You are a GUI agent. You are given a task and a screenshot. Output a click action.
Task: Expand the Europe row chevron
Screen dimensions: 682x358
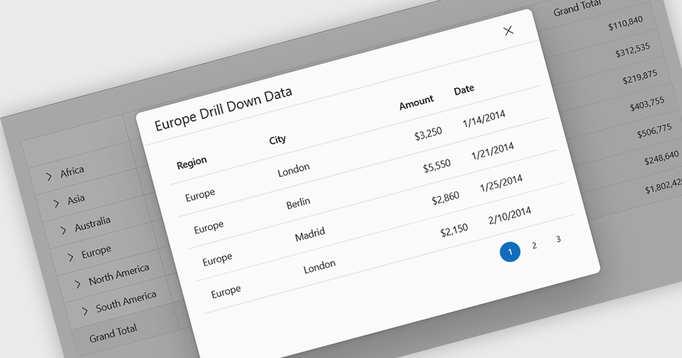[x=70, y=257]
